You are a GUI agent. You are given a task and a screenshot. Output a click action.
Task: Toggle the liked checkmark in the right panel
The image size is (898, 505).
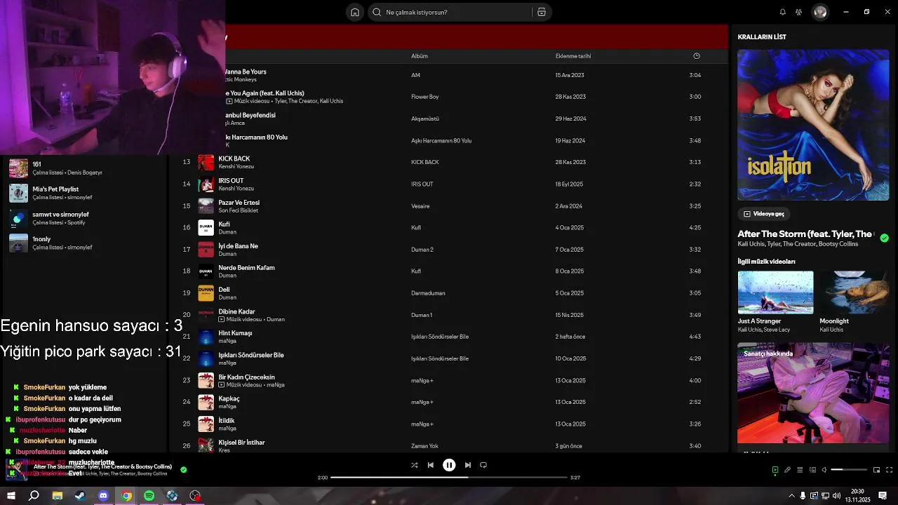[884, 238]
